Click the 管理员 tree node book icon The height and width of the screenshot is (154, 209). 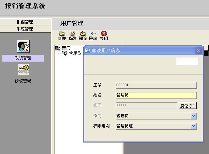pyautogui.click(x=64, y=53)
